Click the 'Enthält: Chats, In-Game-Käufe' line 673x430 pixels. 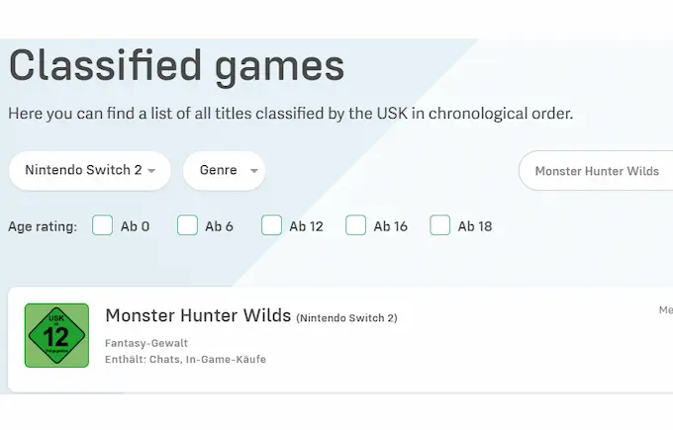point(185,359)
